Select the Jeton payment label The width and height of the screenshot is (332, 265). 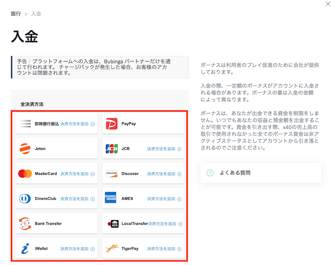[40, 149]
